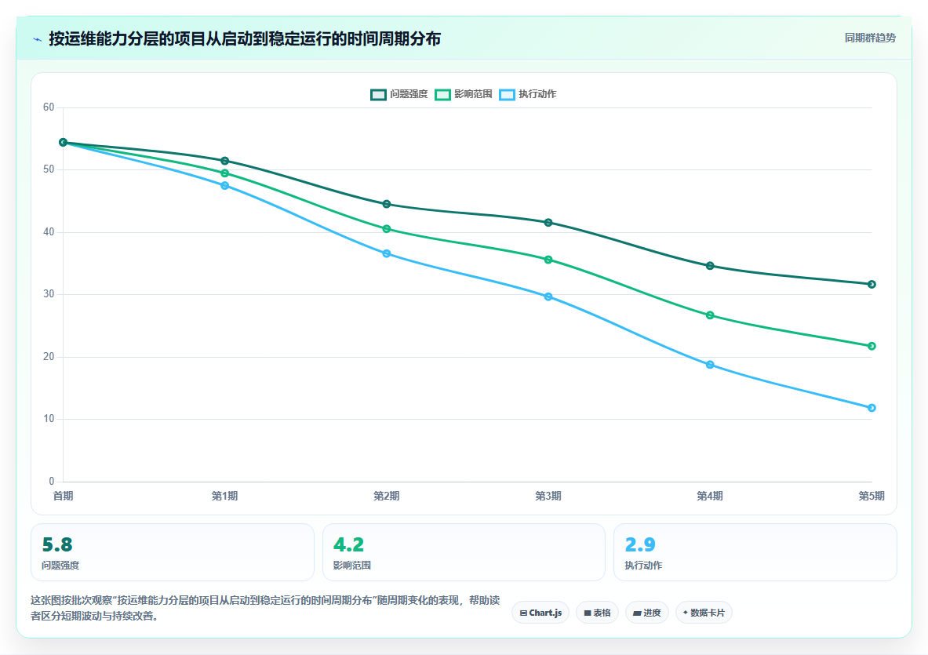Toggle the 问题强度 legend item
928x655 pixels.
[399, 94]
